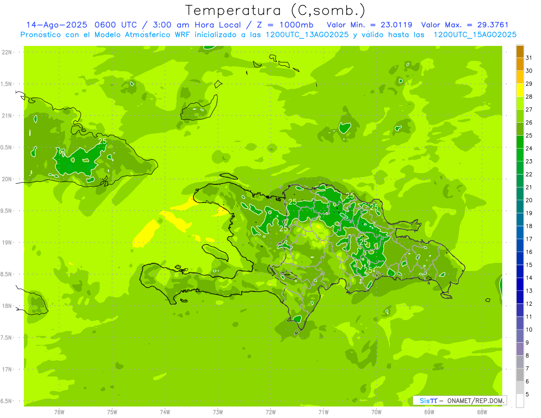Click the "68W" longitude axis label
The height and width of the screenshot is (418, 541).
(482, 412)
